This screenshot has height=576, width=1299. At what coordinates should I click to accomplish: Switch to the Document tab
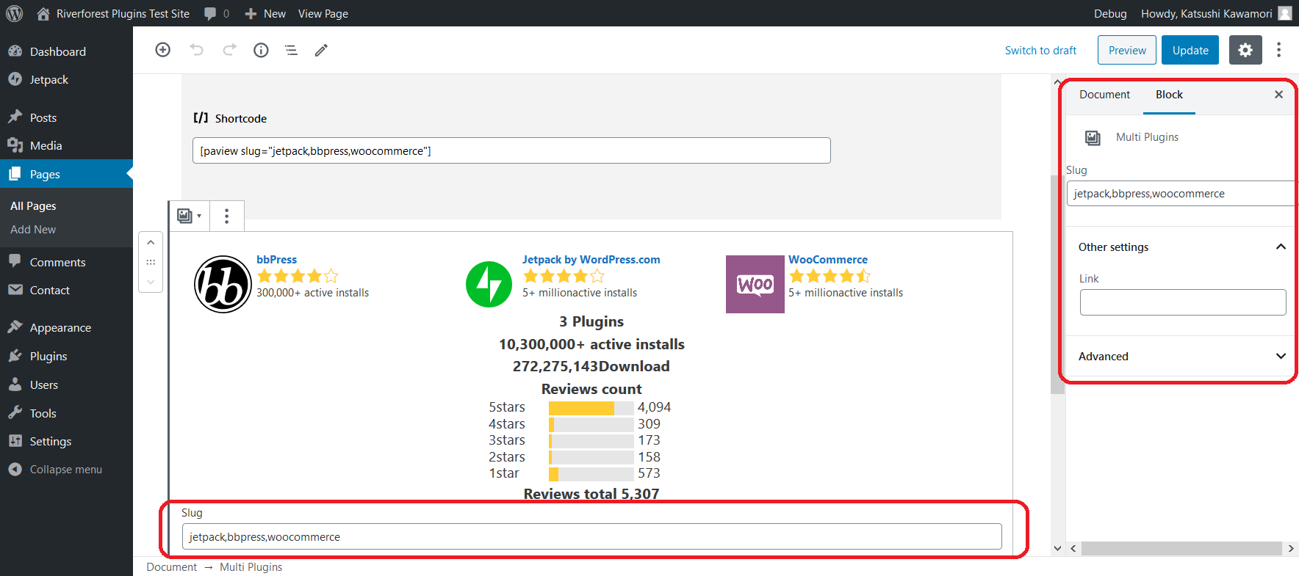1104,95
